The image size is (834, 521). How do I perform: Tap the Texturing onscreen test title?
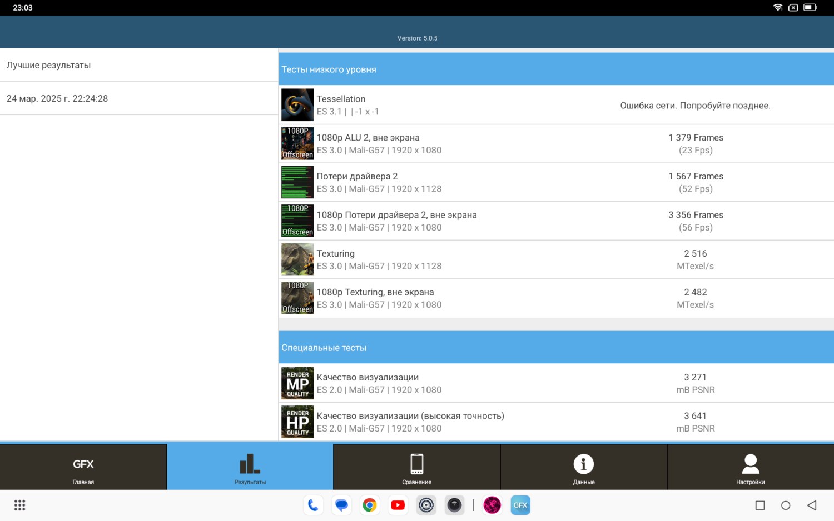coord(336,254)
